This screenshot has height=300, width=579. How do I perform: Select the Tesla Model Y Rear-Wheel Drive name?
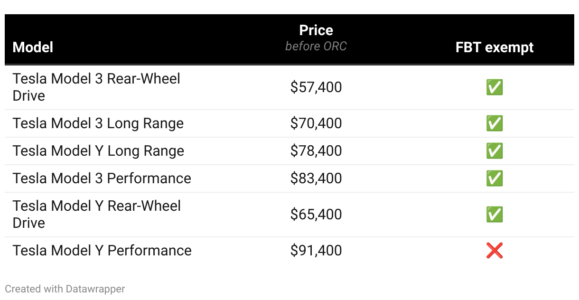(97, 214)
